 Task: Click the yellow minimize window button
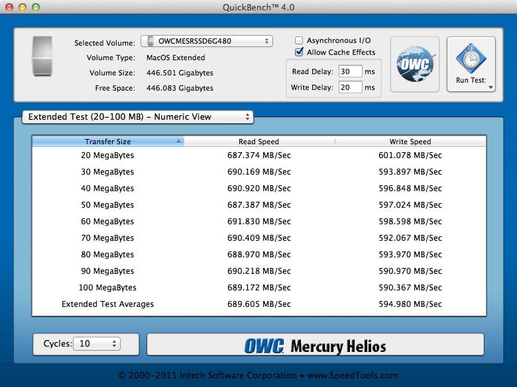click(23, 7)
